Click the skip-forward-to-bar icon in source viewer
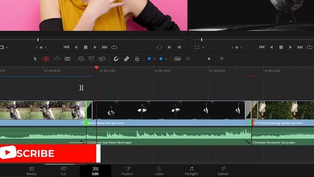314x177 pixels. tap(169, 47)
